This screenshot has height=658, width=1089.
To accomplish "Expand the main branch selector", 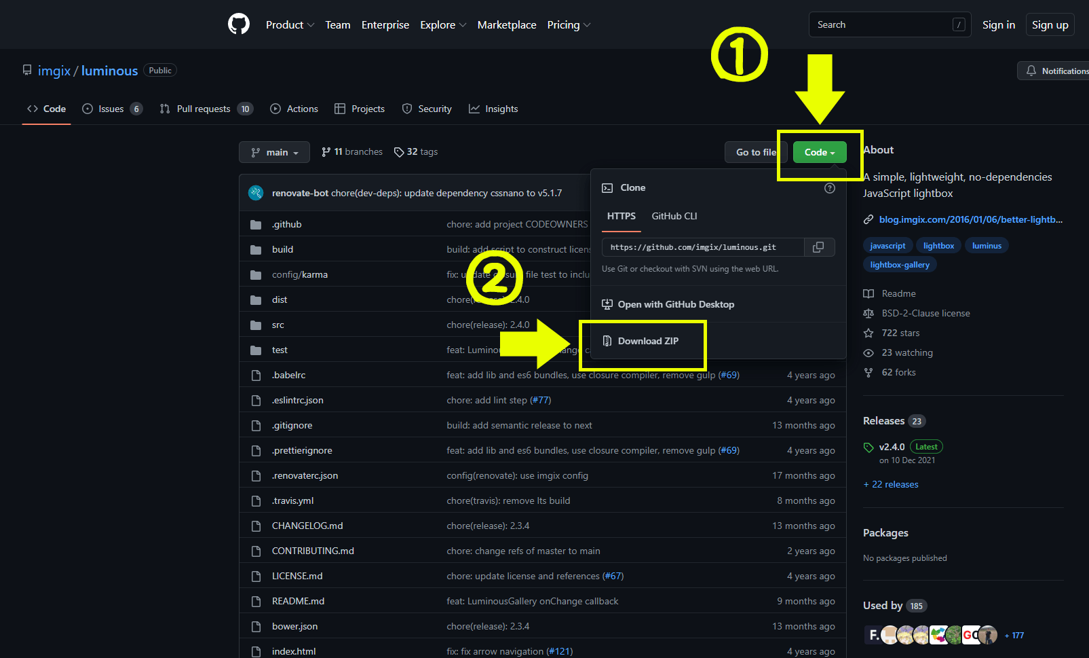I will point(274,152).
